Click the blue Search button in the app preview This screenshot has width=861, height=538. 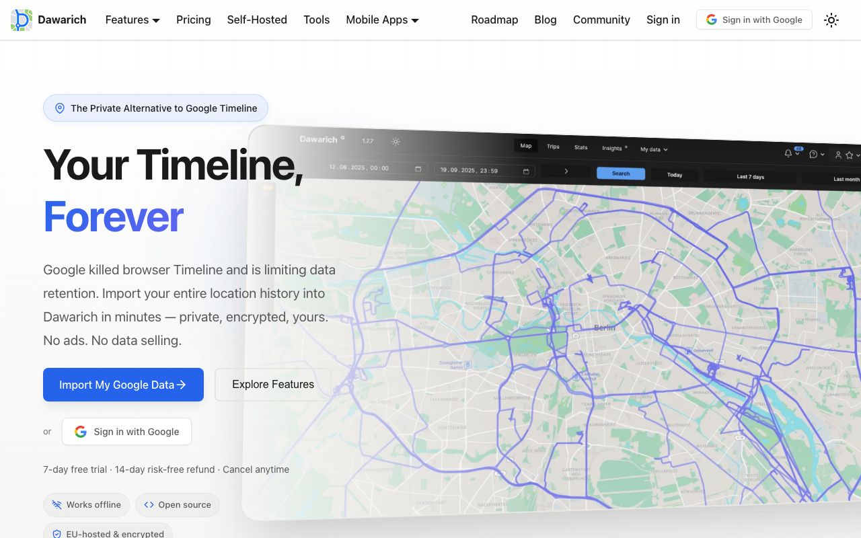[x=621, y=174]
